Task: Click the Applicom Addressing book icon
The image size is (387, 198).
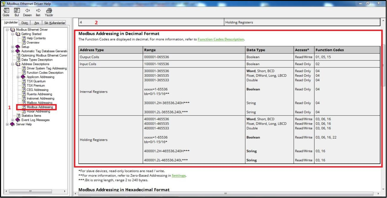Action: [23, 77]
